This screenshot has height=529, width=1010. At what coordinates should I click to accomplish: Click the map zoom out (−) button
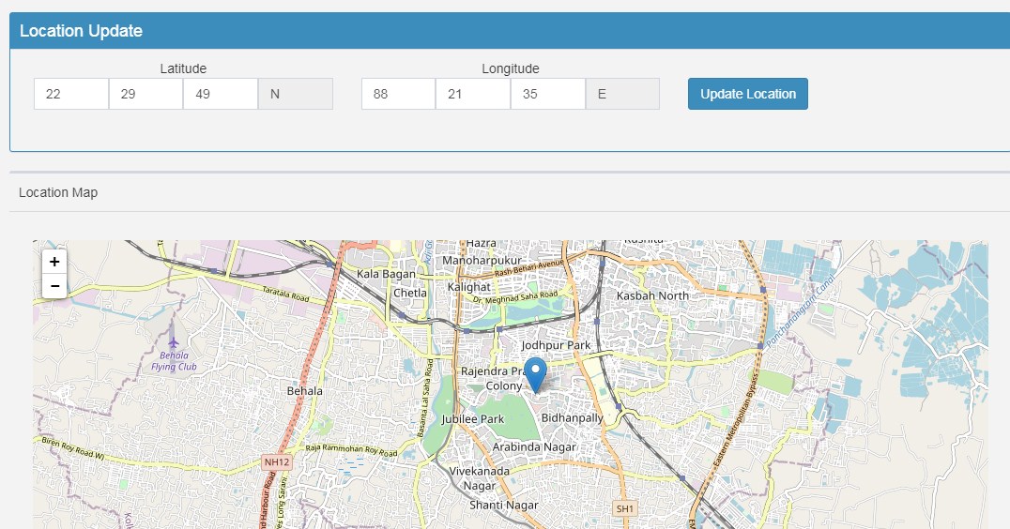tap(54, 286)
